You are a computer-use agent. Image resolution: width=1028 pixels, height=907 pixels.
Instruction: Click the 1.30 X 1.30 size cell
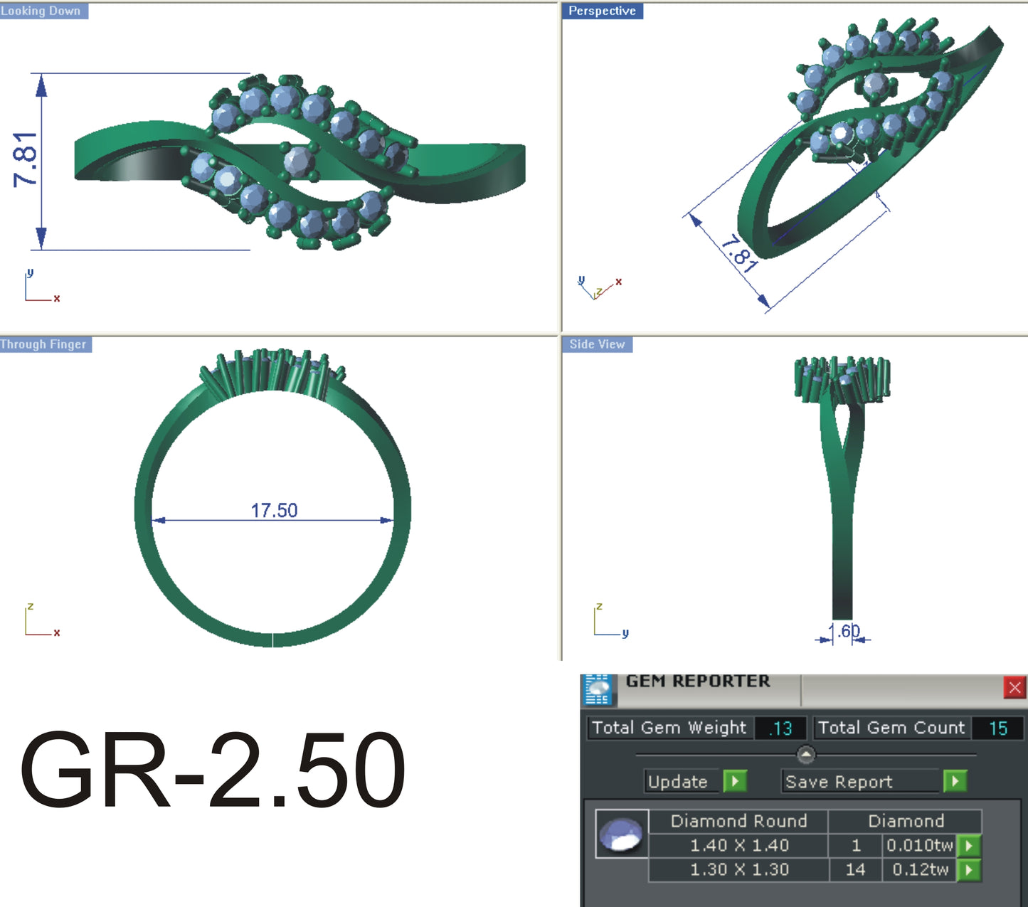(x=739, y=869)
